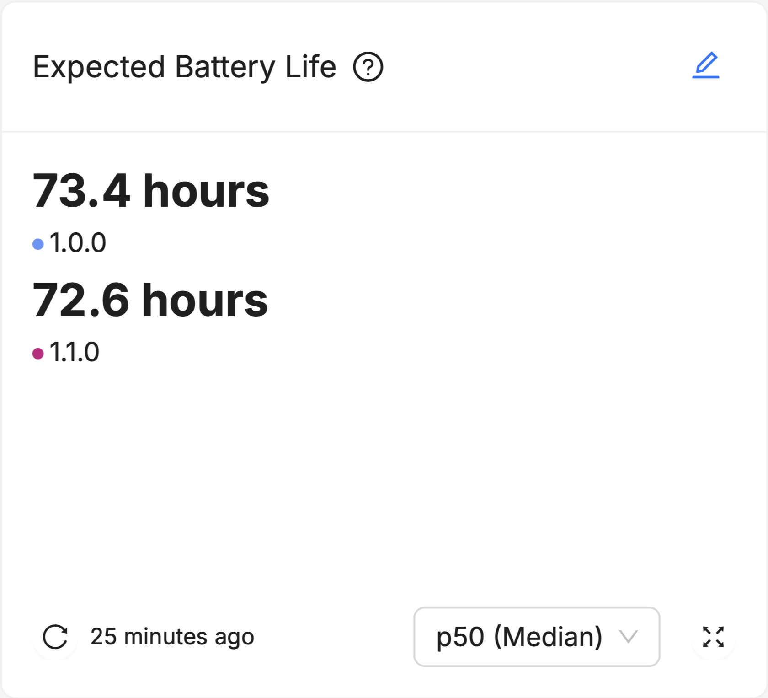Click the chevron beside p50 (Median)
The image size is (768, 698).
click(x=629, y=637)
